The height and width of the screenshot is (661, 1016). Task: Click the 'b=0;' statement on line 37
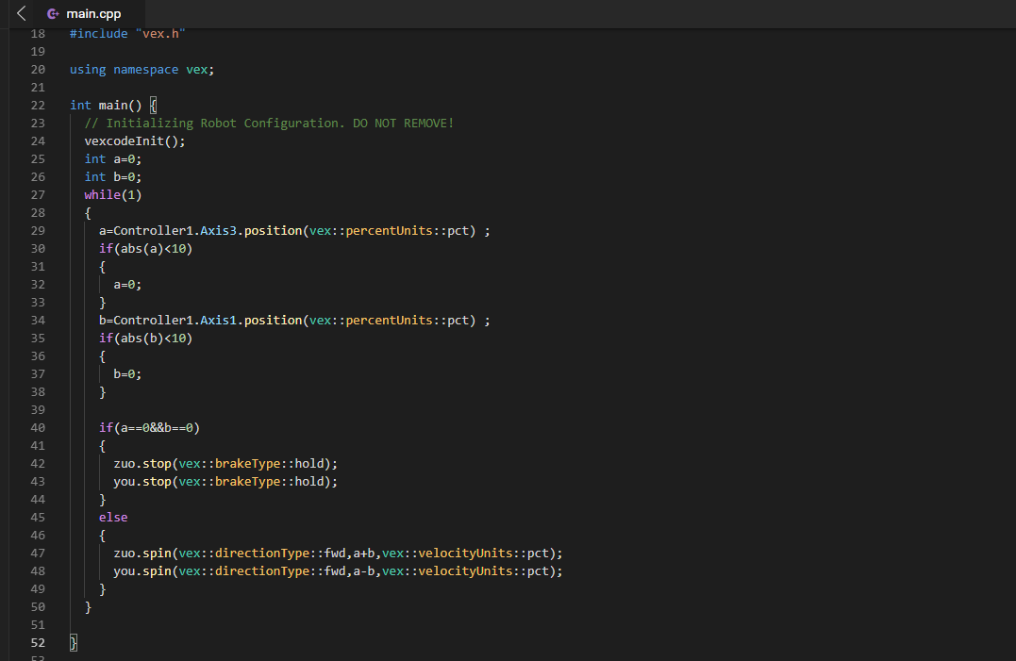pyautogui.click(x=127, y=373)
